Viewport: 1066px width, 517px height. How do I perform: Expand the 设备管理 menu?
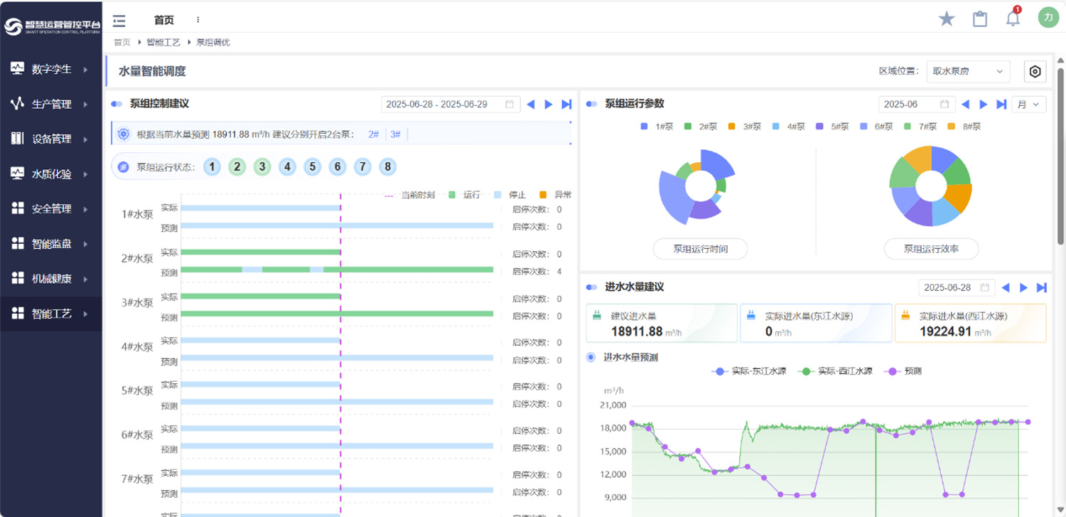click(85, 139)
